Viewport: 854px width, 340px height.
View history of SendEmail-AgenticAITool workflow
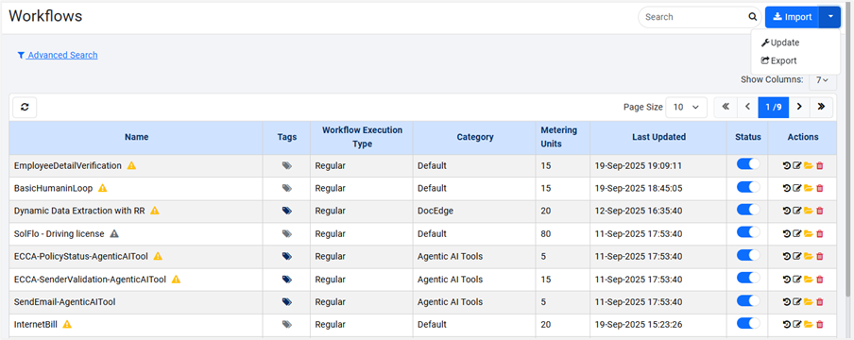click(x=787, y=302)
